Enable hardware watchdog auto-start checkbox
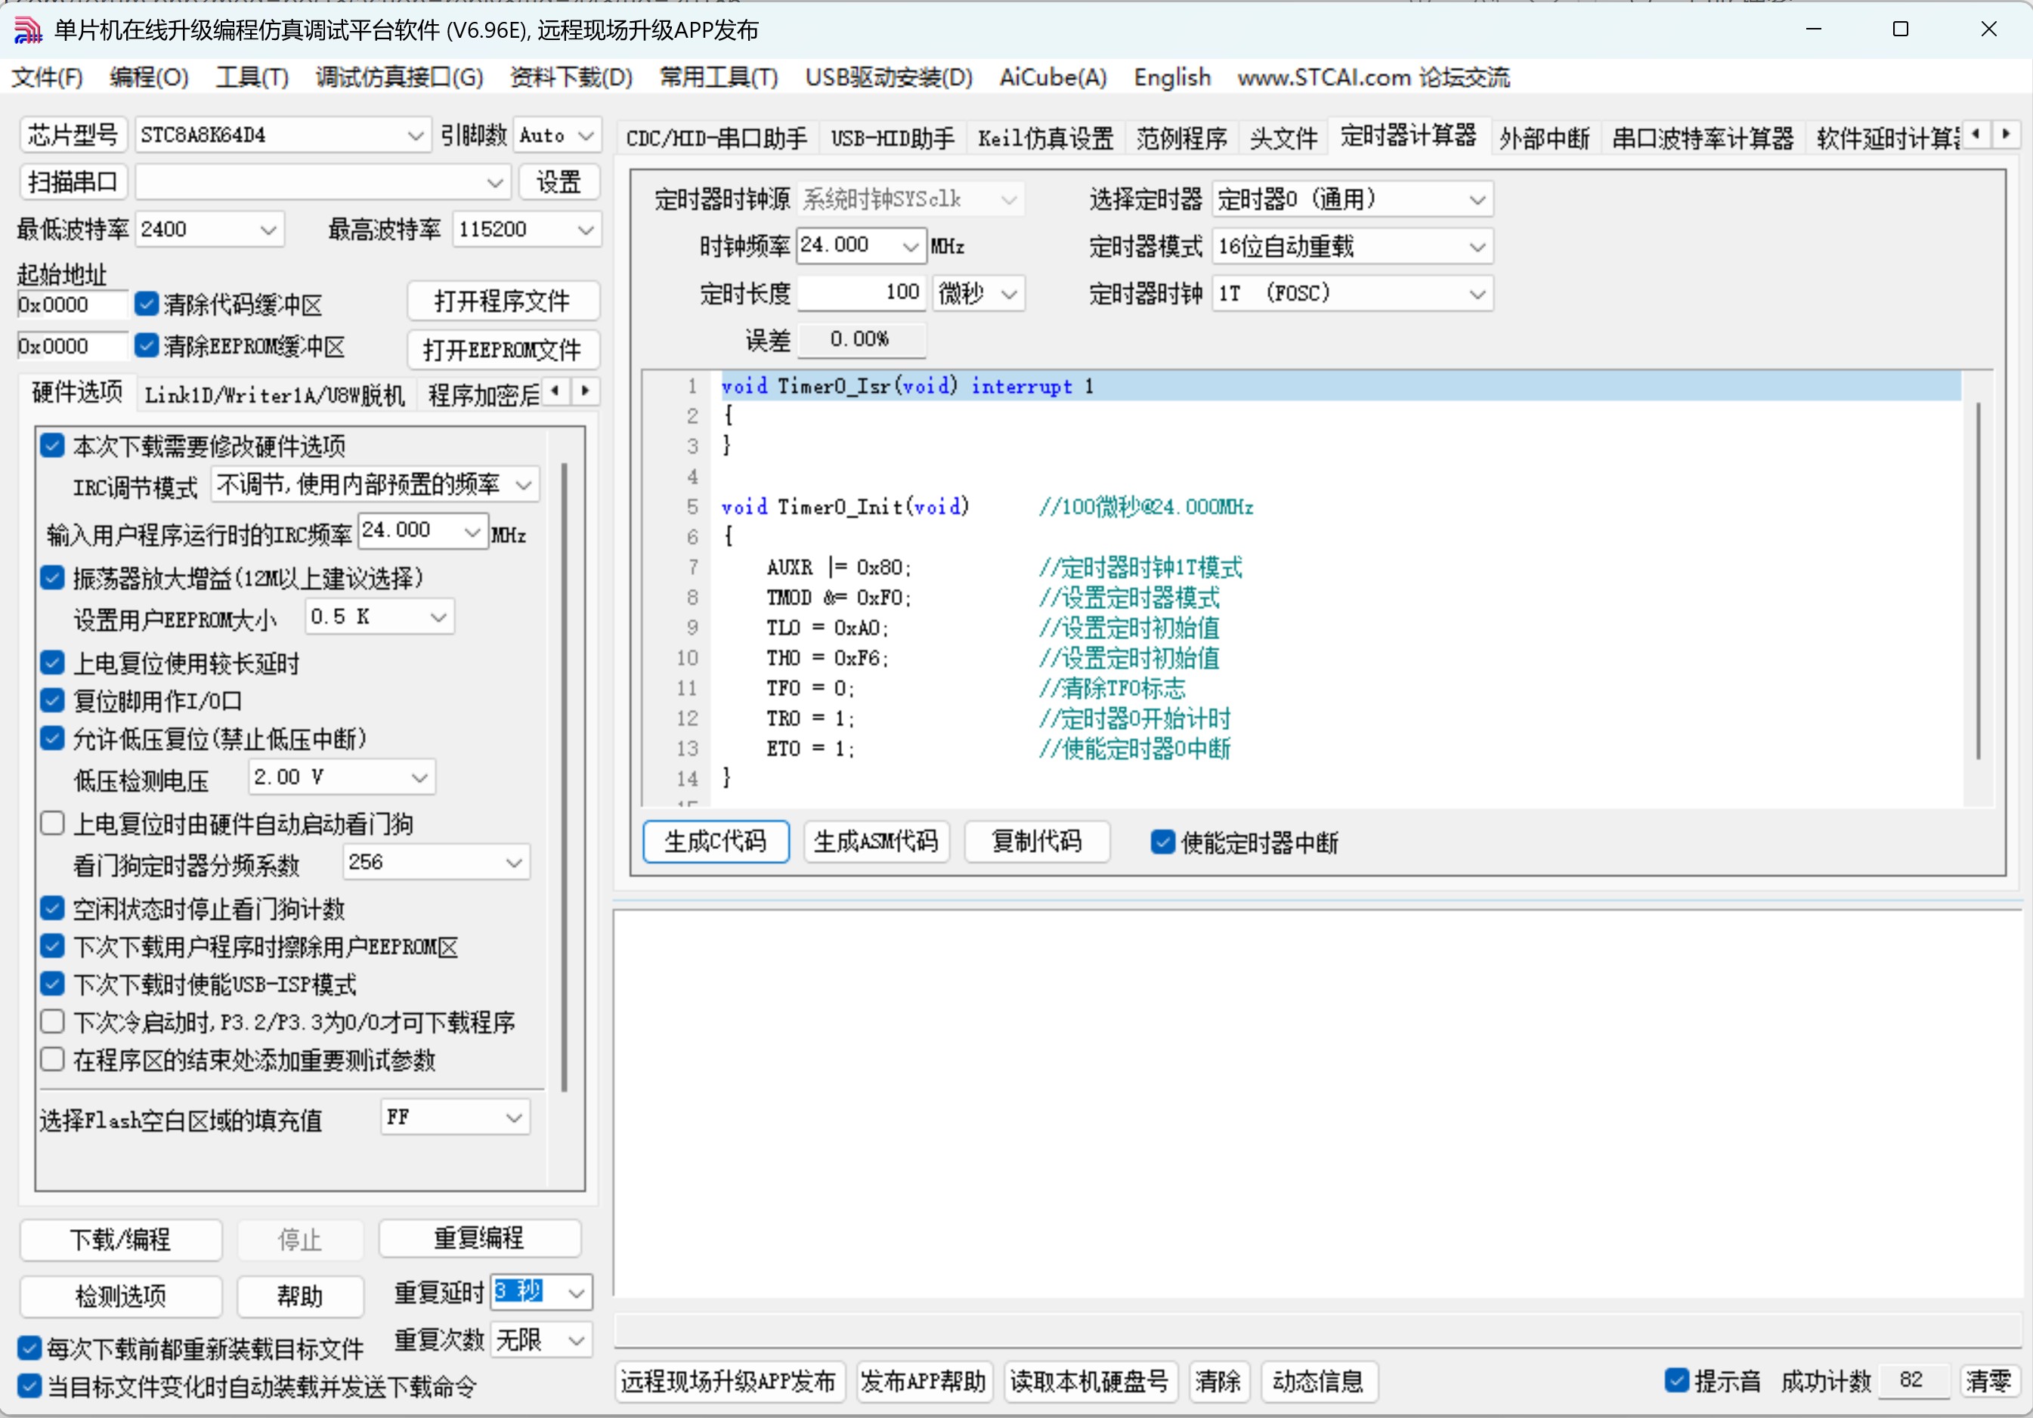 pos(52,822)
